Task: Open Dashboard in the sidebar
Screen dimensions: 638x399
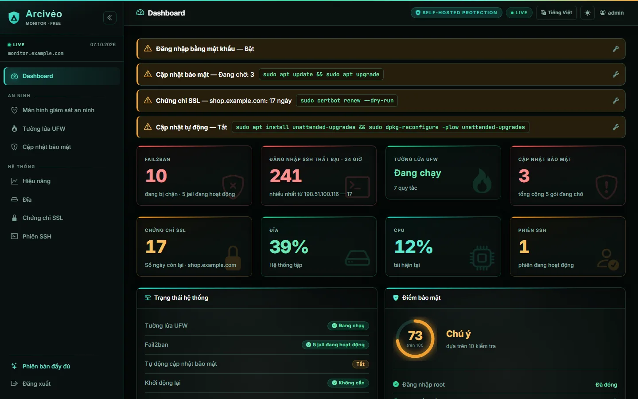Action: tap(62, 76)
